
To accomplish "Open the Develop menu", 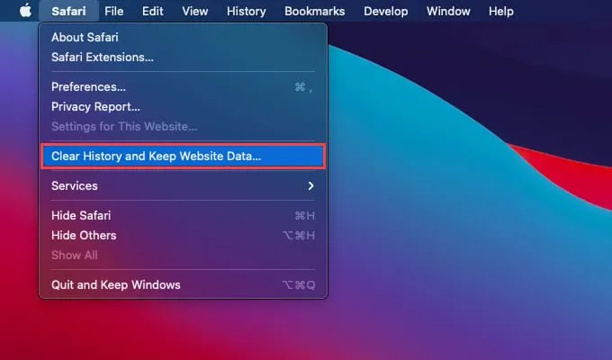I will (385, 11).
